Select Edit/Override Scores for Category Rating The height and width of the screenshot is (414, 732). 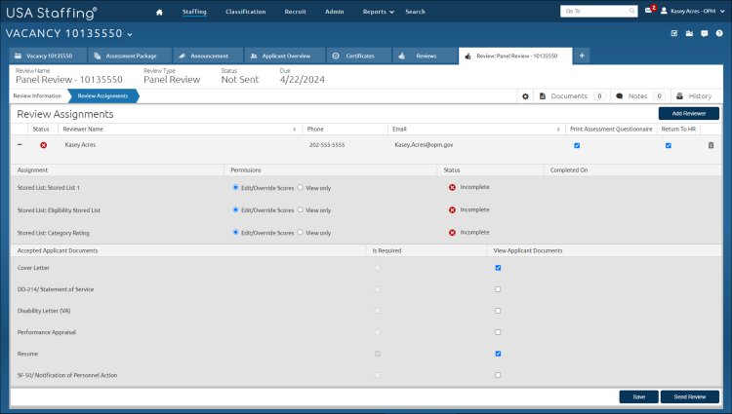235,232
